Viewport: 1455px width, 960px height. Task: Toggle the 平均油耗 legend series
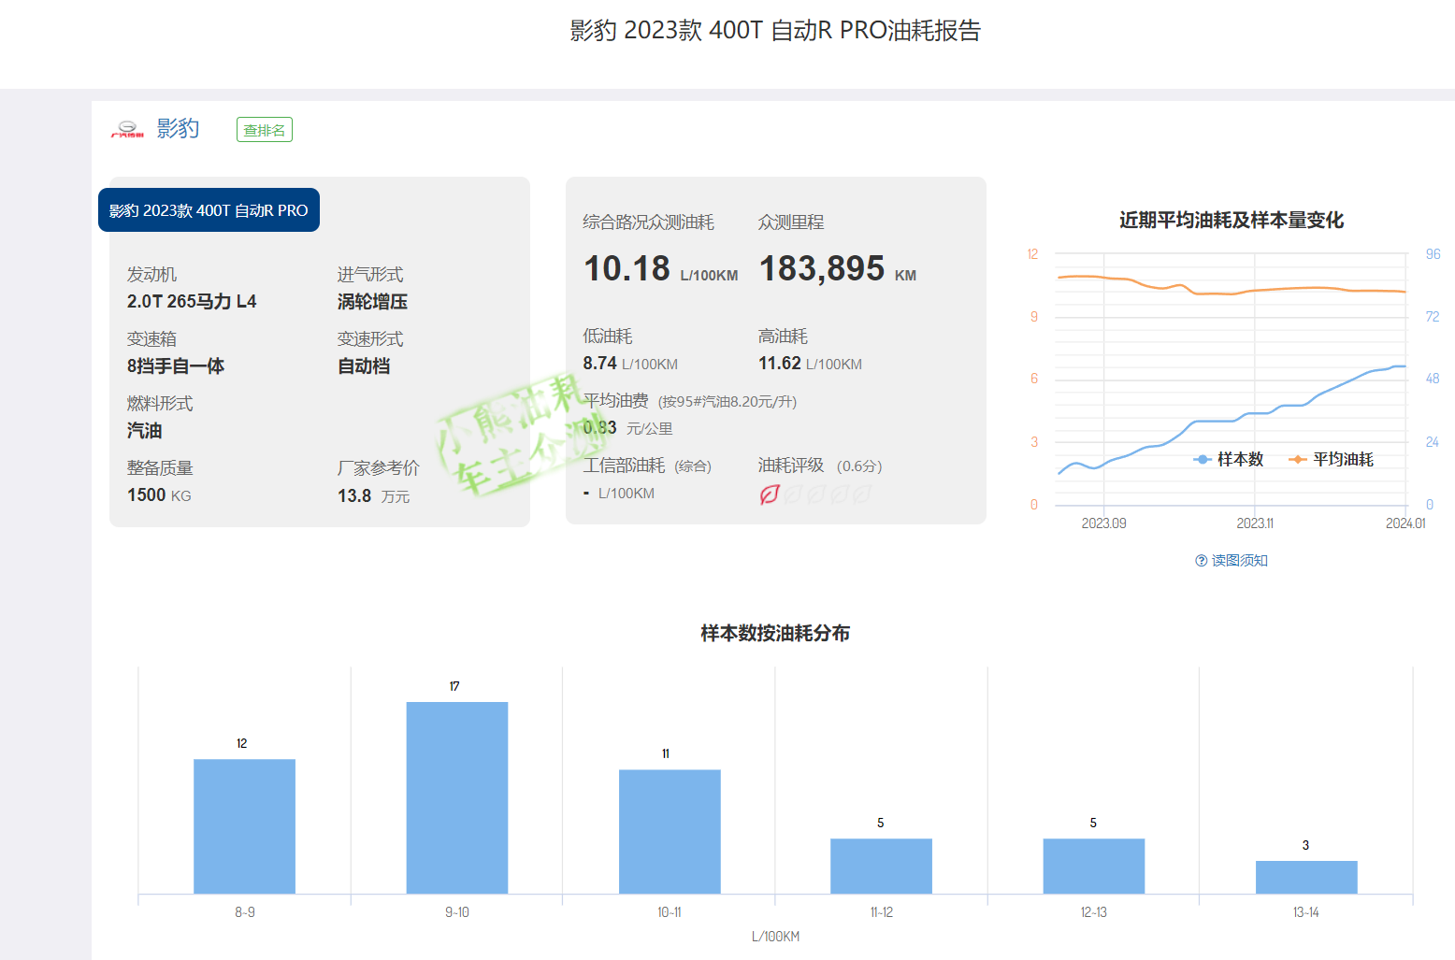click(1331, 459)
